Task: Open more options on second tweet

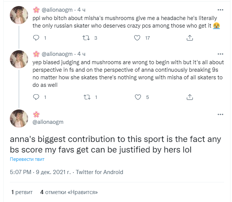Action: coord(220,54)
